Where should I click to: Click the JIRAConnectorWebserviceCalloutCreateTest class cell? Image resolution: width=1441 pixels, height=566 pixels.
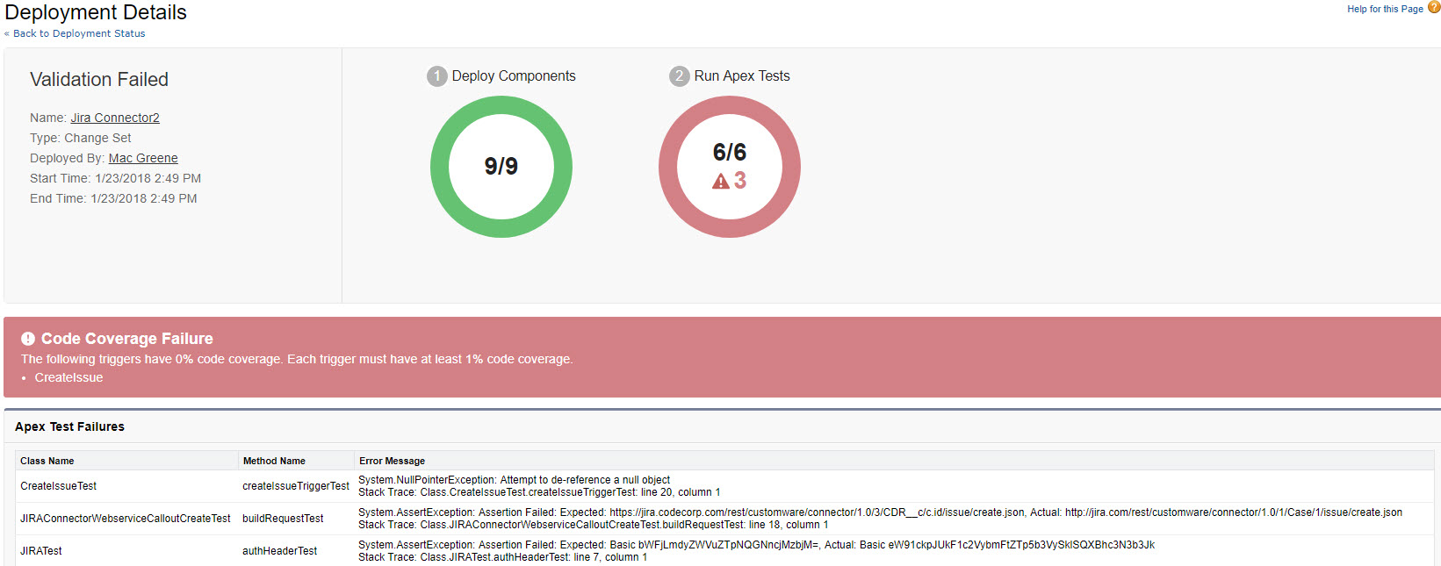[x=126, y=519]
